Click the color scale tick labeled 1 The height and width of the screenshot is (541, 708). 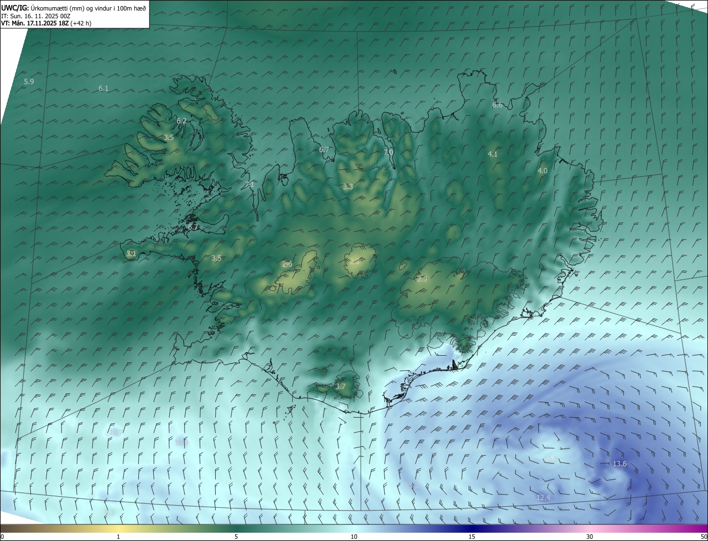click(x=118, y=537)
